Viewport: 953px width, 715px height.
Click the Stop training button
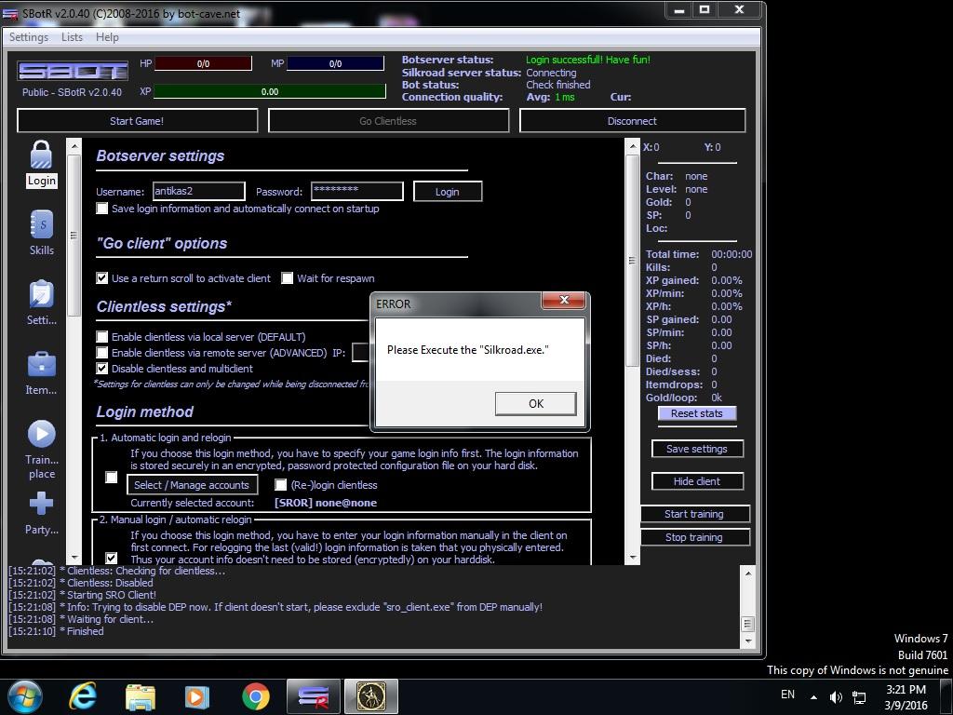(x=694, y=537)
